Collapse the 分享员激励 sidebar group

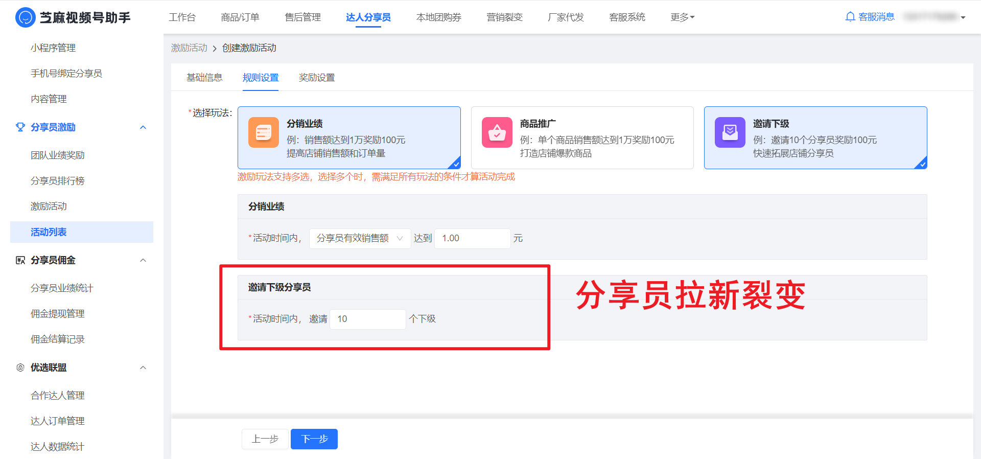(143, 127)
